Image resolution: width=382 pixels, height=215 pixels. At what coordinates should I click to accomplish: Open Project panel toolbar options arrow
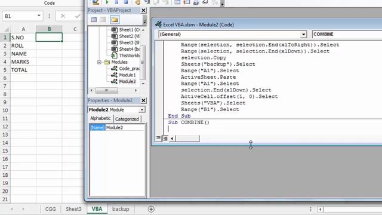(144, 20)
